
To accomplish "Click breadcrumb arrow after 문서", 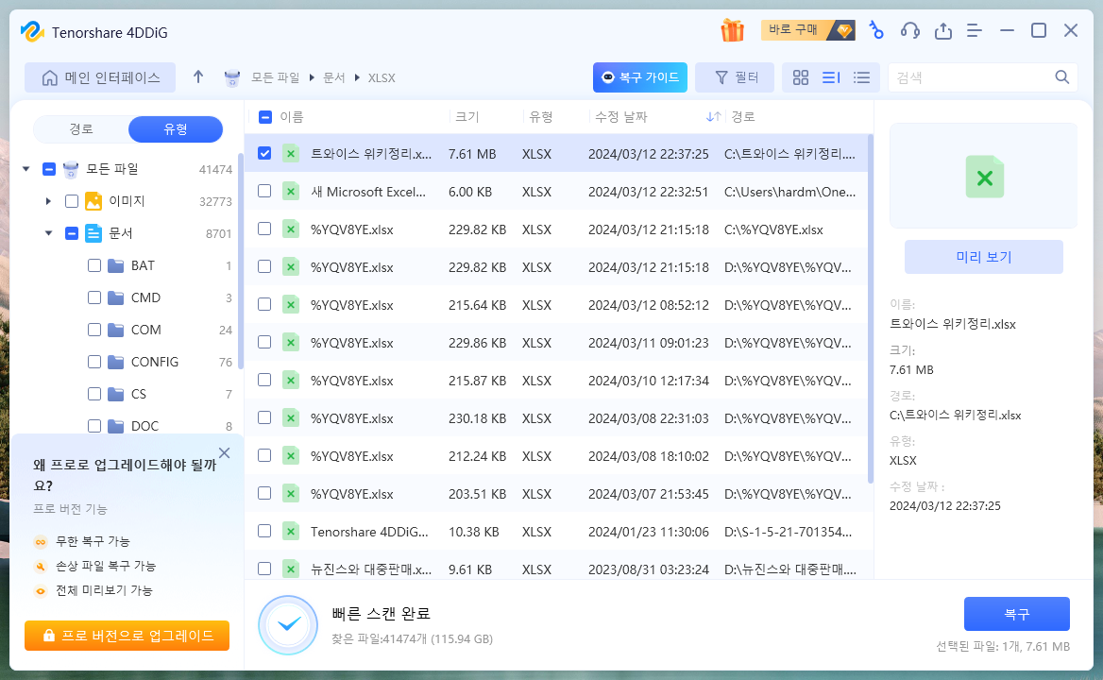I will click(357, 78).
